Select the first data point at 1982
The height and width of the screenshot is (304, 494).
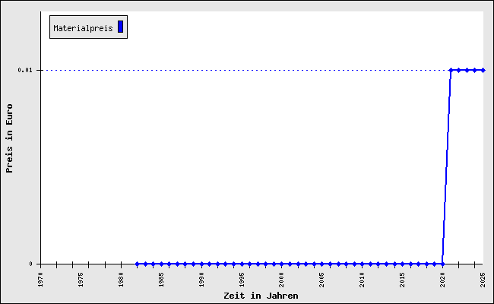(138, 264)
